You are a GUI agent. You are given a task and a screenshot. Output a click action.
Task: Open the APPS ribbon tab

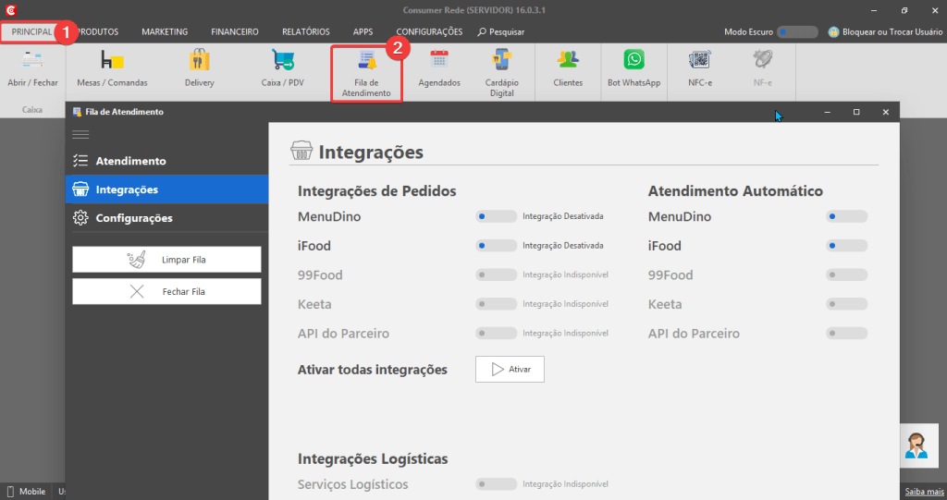[x=363, y=32]
